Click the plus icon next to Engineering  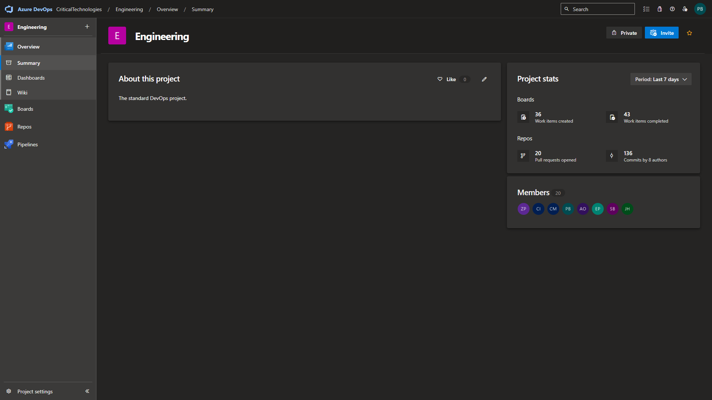click(87, 27)
